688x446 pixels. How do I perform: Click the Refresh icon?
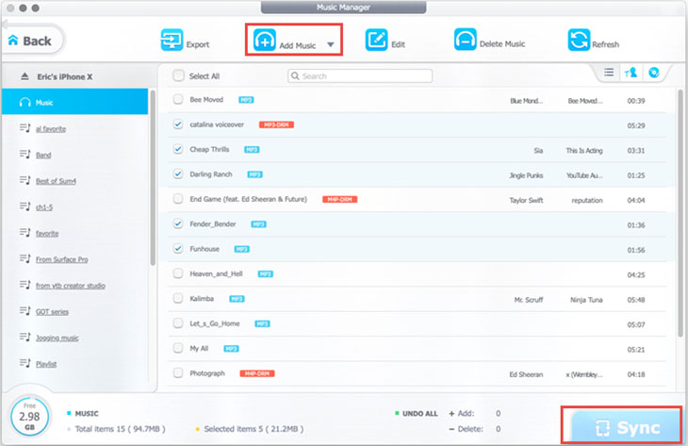(x=579, y=40)
